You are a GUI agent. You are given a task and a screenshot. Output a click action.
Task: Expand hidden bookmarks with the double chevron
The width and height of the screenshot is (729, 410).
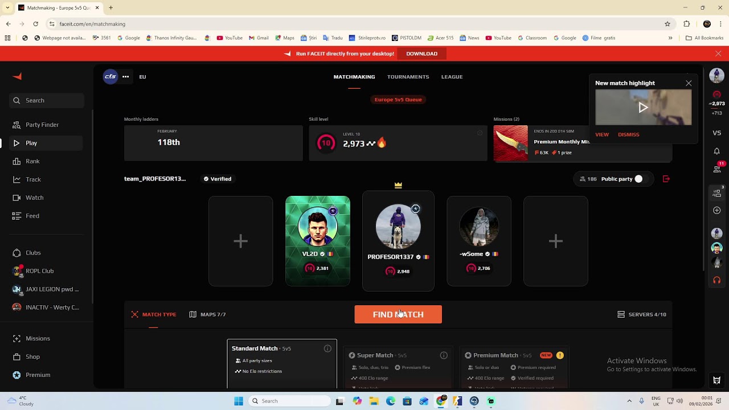(670, 38)
